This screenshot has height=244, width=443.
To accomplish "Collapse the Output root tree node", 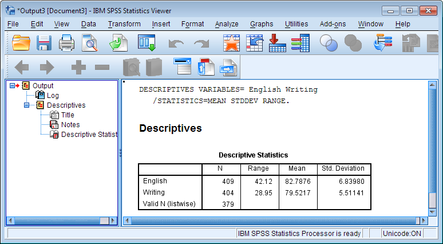I will (x=12, y=86).
